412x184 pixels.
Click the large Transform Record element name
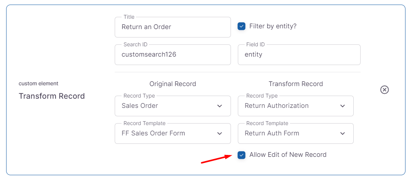pyautogui.click(x=52, y=96)
